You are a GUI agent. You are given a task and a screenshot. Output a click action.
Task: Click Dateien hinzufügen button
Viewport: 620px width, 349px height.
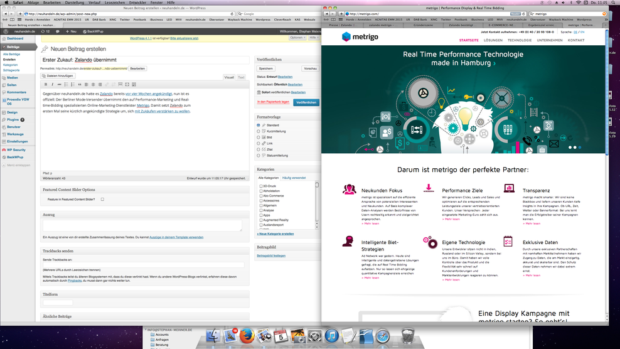(58, 75)
